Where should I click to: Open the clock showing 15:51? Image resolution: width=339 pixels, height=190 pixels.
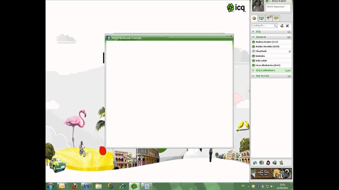(283, 186)
